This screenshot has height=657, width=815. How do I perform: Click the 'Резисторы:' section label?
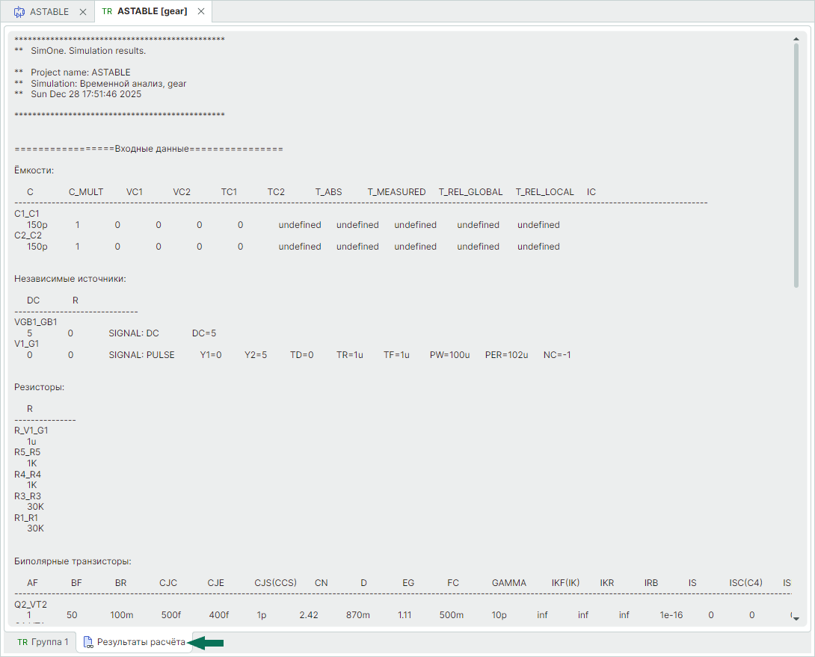point(39,387)
